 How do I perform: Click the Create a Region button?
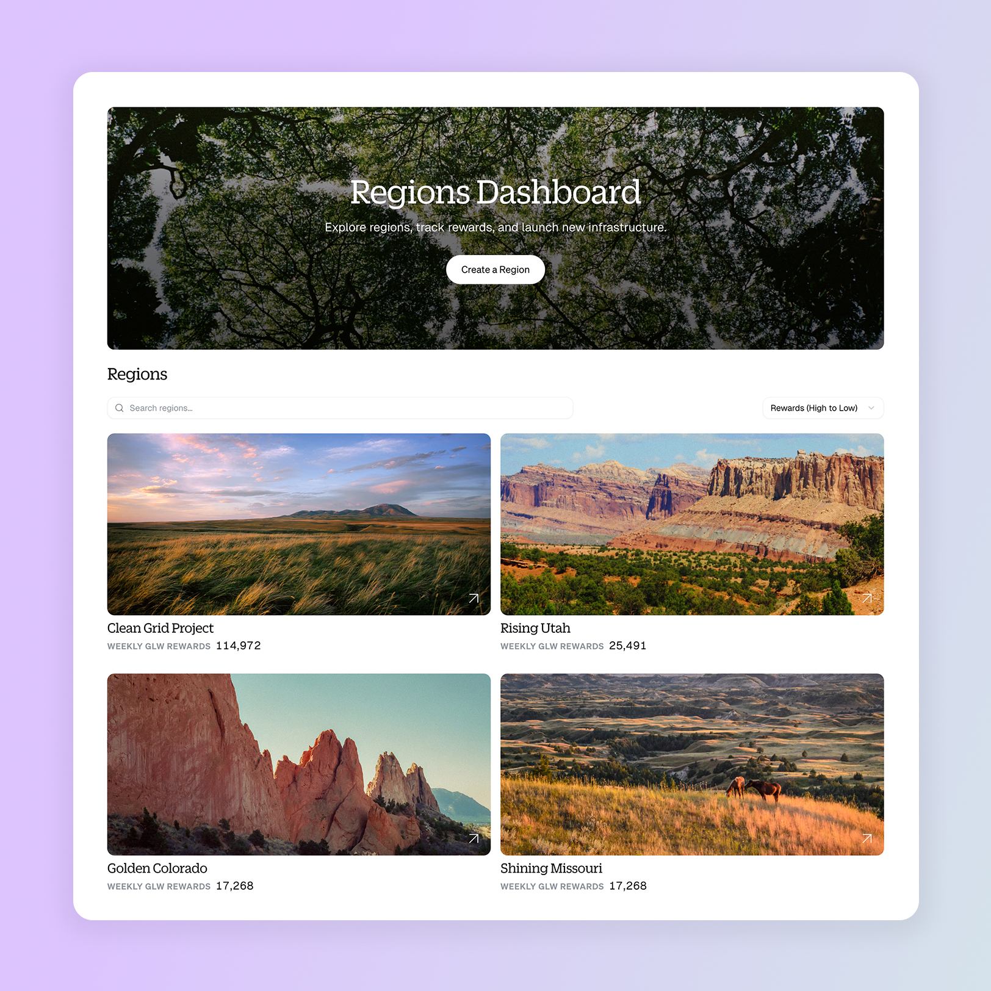click(x=495, y=270)
